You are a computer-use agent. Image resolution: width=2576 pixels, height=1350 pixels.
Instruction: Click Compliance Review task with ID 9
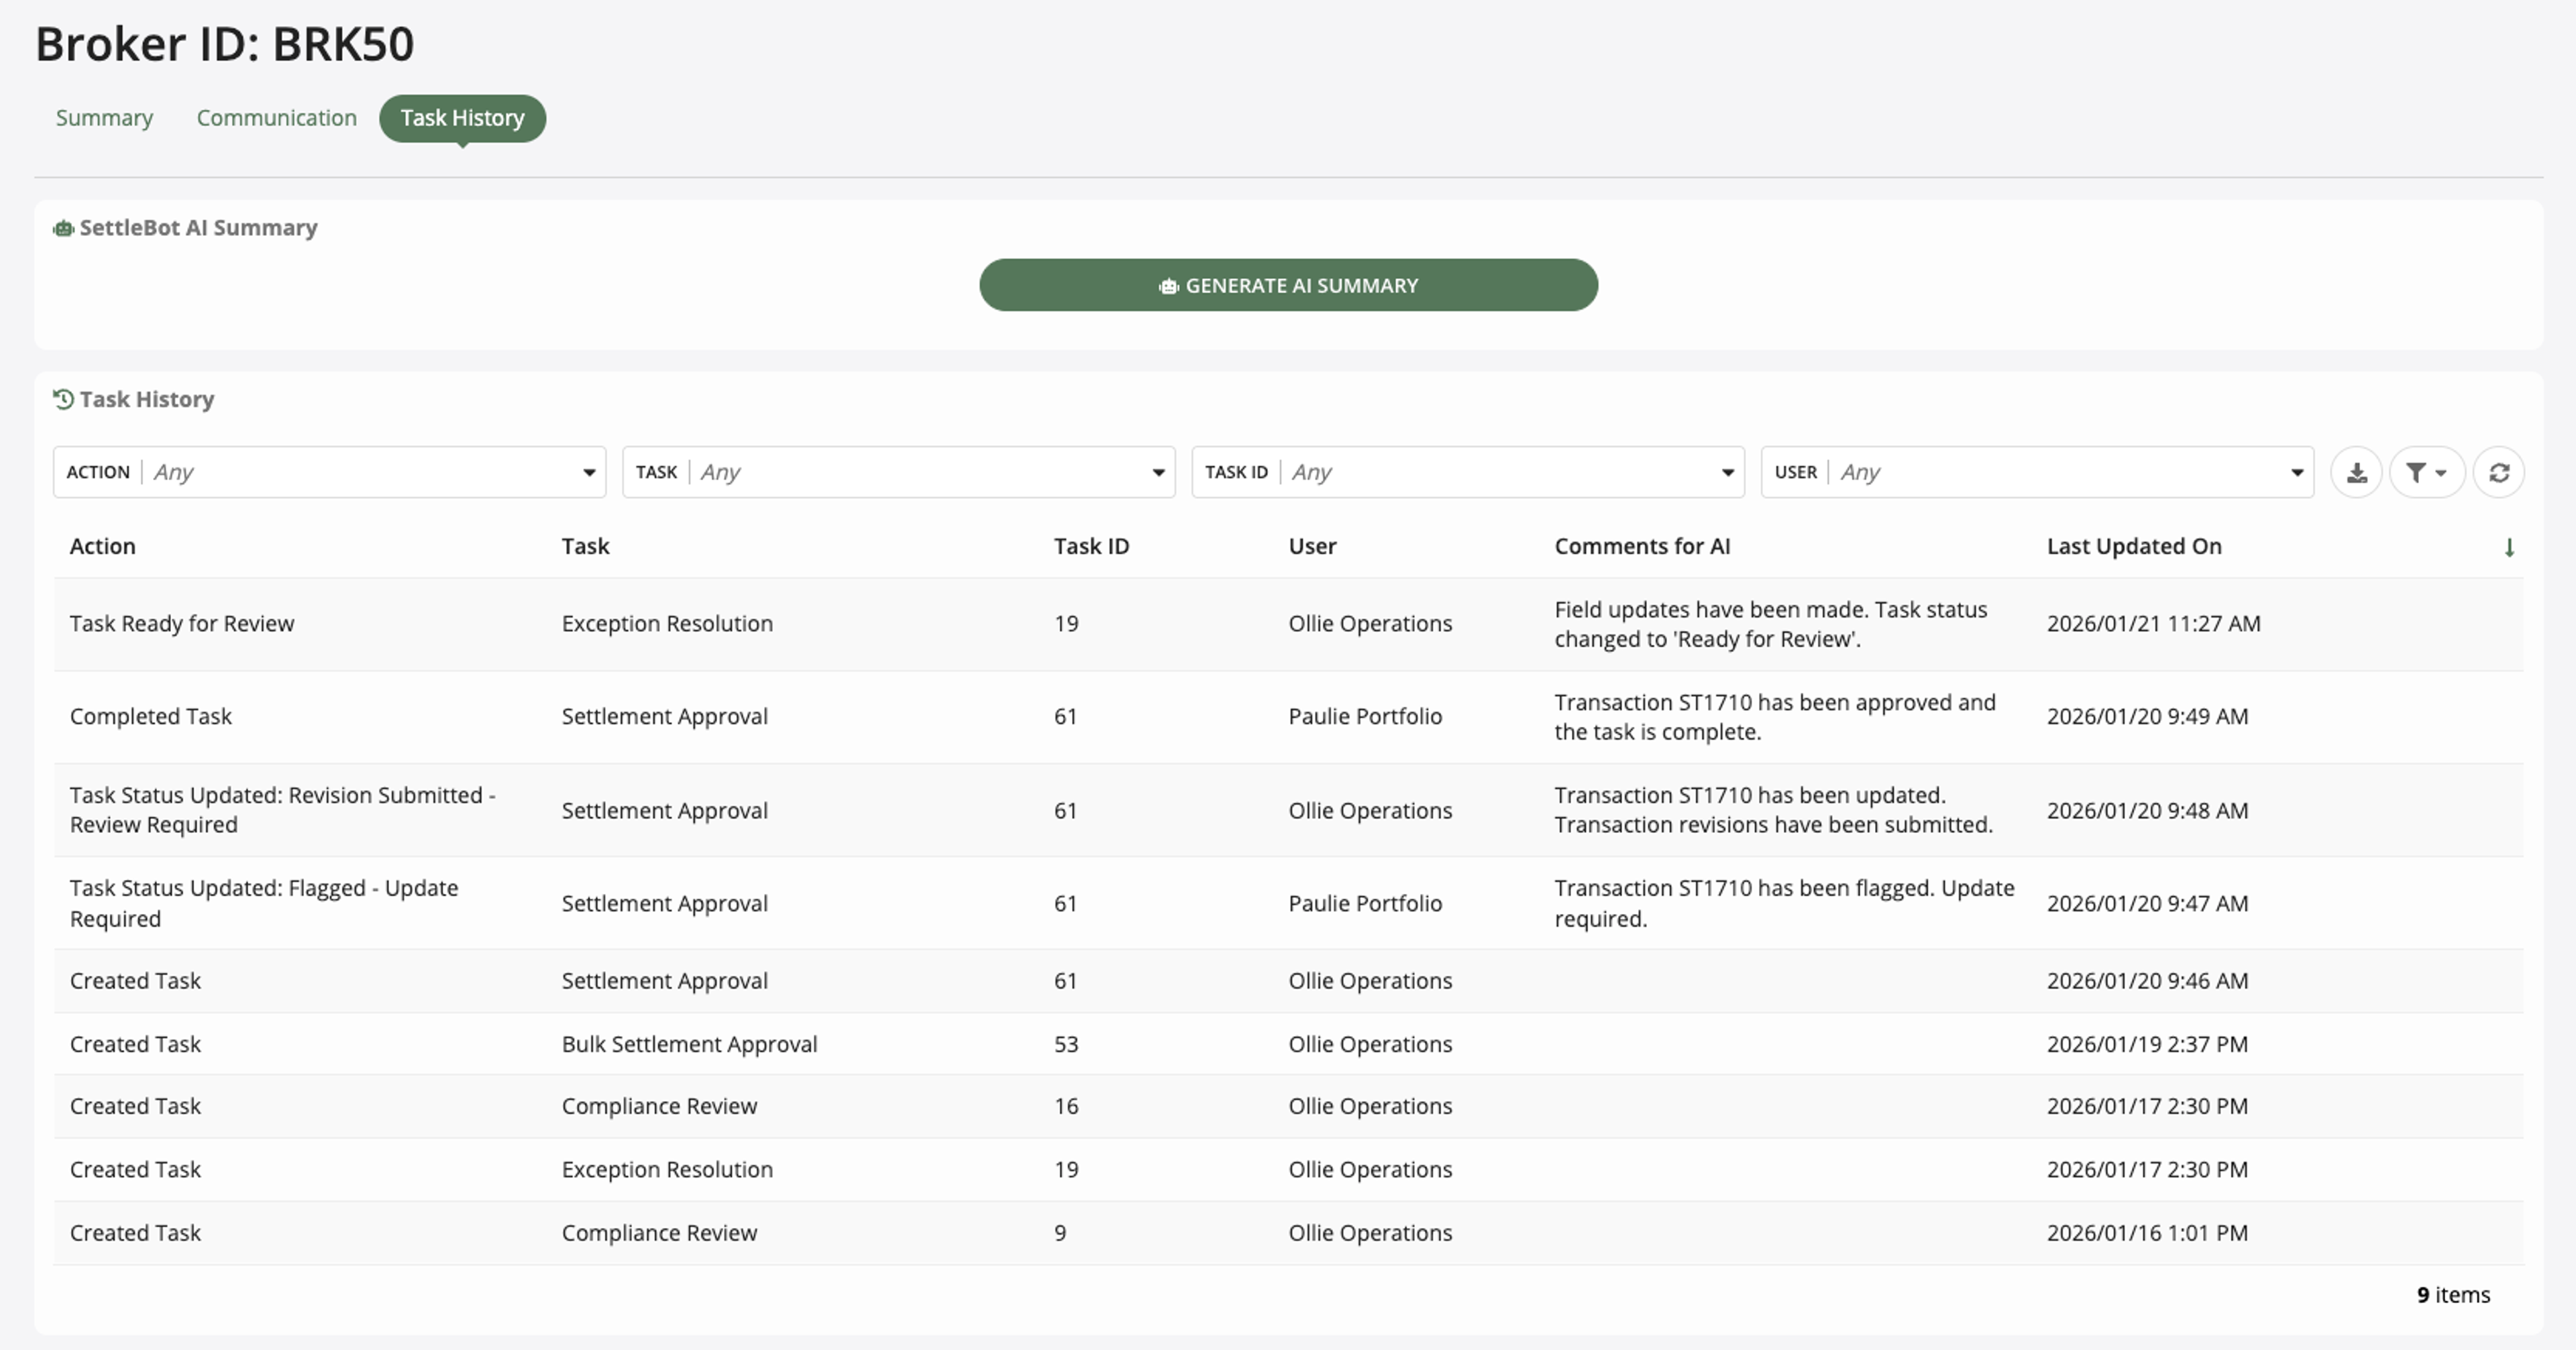point(659,1233)
